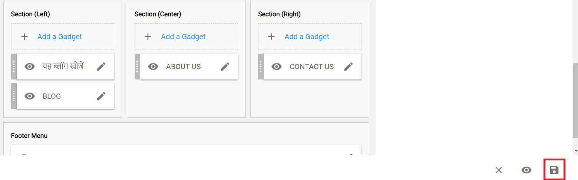Viewport: 578px width, 180px height.
Task: Click plus icon in Section (Right)
Action: (271, 37)
